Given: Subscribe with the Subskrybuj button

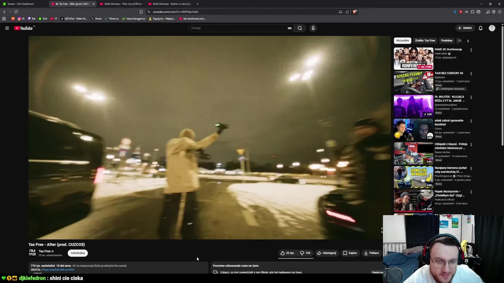Looking at the screenshot, I should tap(78, 253).
